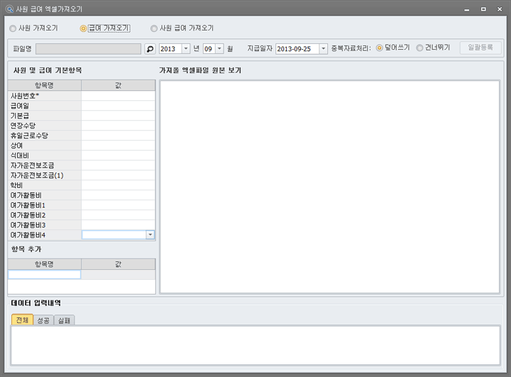Select 건너뛰기 for duplicate handling

pyautogui.click(x=419, y=48)
